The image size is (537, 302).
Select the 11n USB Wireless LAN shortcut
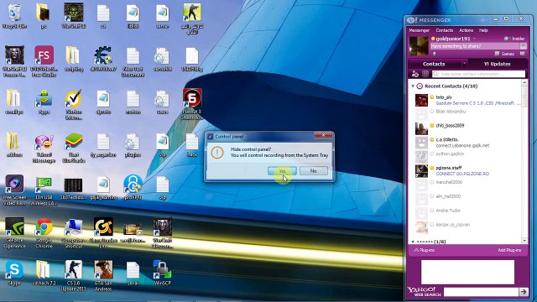(x=44, y=190)
